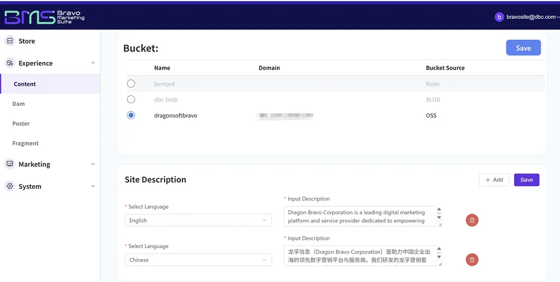Open the Chinese language dropdown

(x=198, y=260)
